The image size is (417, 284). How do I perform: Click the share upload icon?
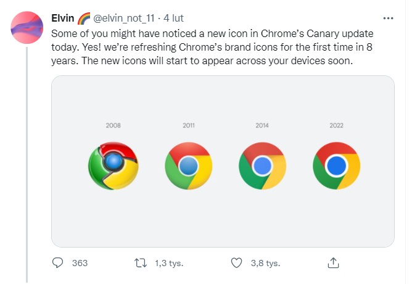pyautogui.click(x=333, y=263)
